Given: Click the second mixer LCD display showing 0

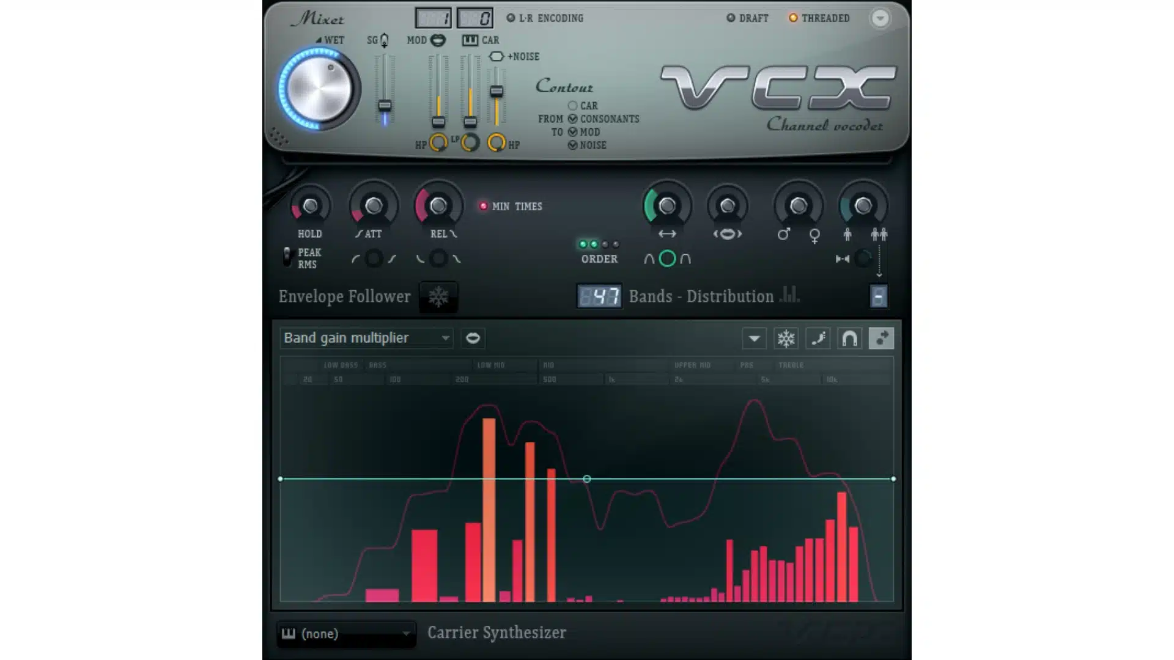Looking at the screenshot, I should point(475,18).
